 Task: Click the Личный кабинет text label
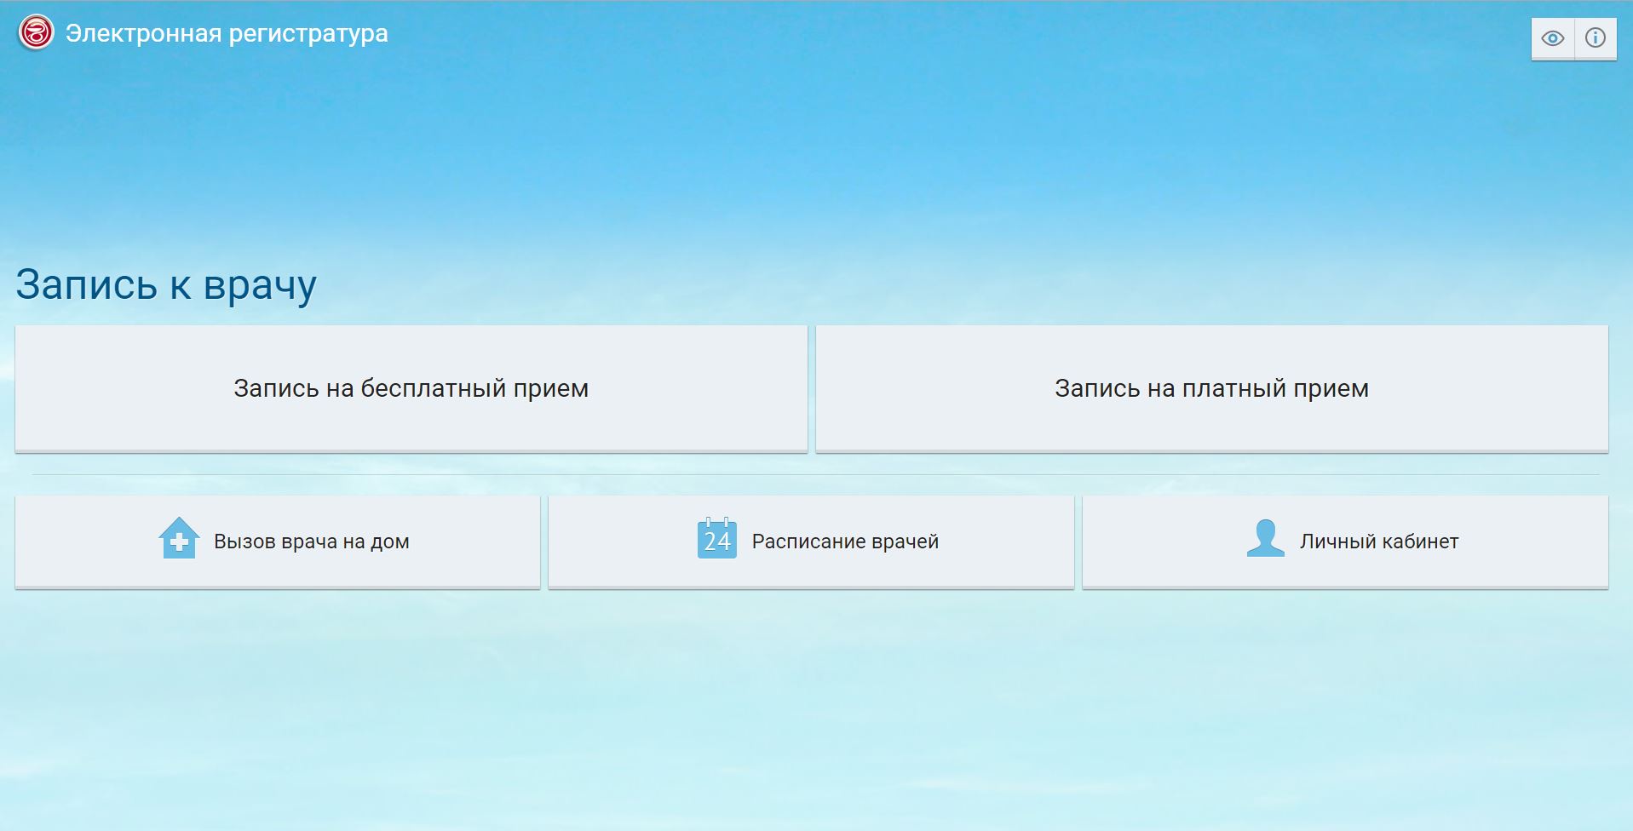tap(1378, 542)
